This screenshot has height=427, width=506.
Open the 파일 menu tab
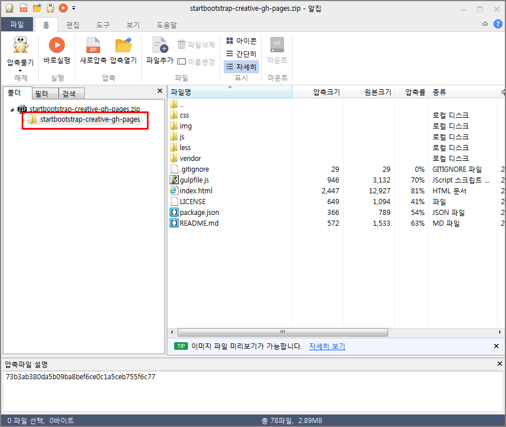coord(17,24)
